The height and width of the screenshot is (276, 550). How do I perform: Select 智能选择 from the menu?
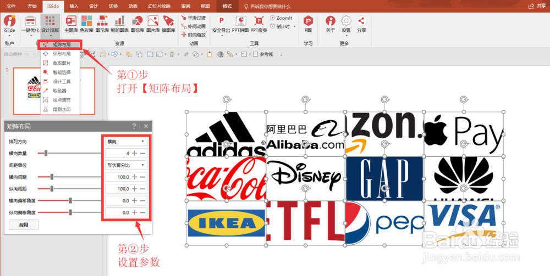(x=61, y=72)
